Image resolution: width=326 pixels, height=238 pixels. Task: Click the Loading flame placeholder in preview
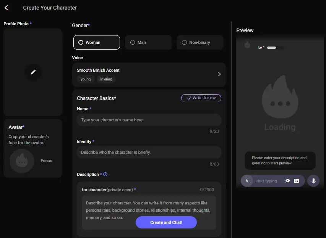pos(280,103)
